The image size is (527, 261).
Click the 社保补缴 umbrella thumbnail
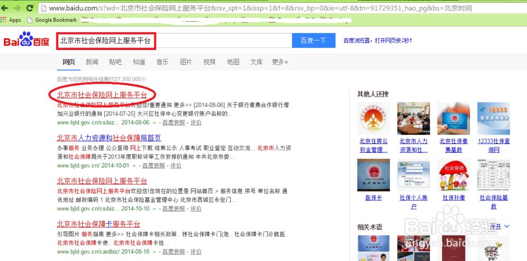pyautogui.click(x=453, y=175)
